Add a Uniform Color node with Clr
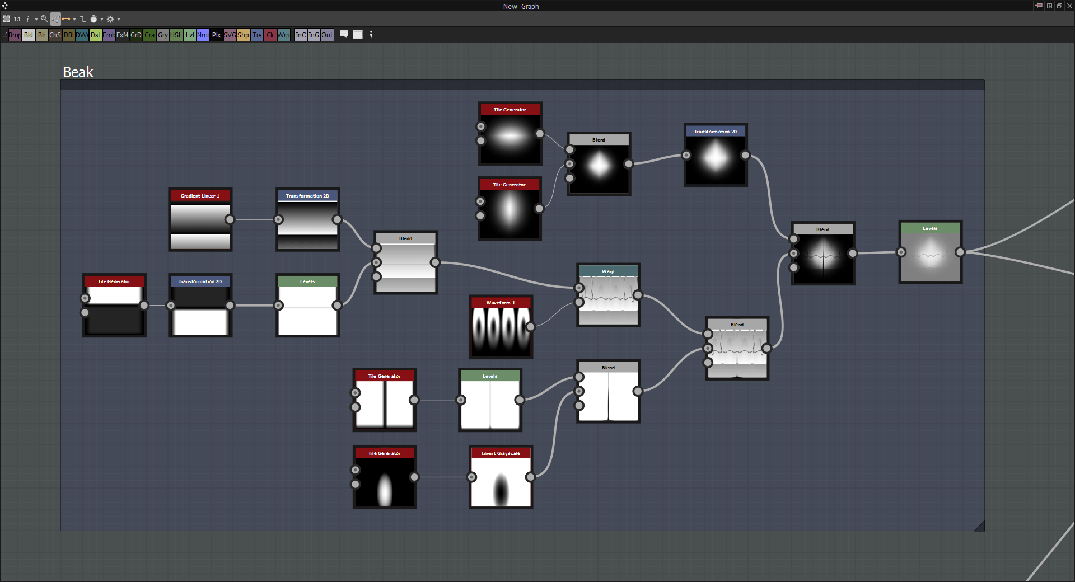 tap(270, 35)
